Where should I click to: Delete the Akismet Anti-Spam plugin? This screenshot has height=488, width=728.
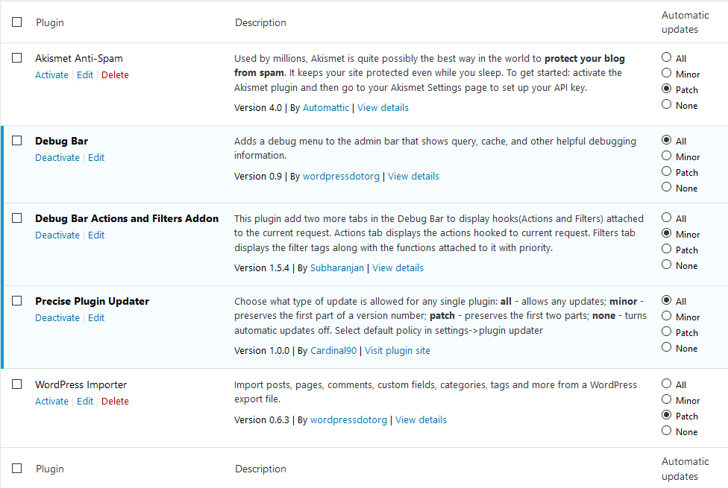tap(115, 75)
